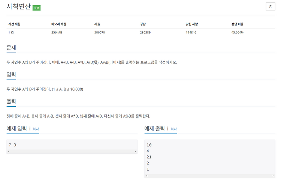281x184 pixels.
Task: Click the 제출 column header
Action: [x=97, y=24]
